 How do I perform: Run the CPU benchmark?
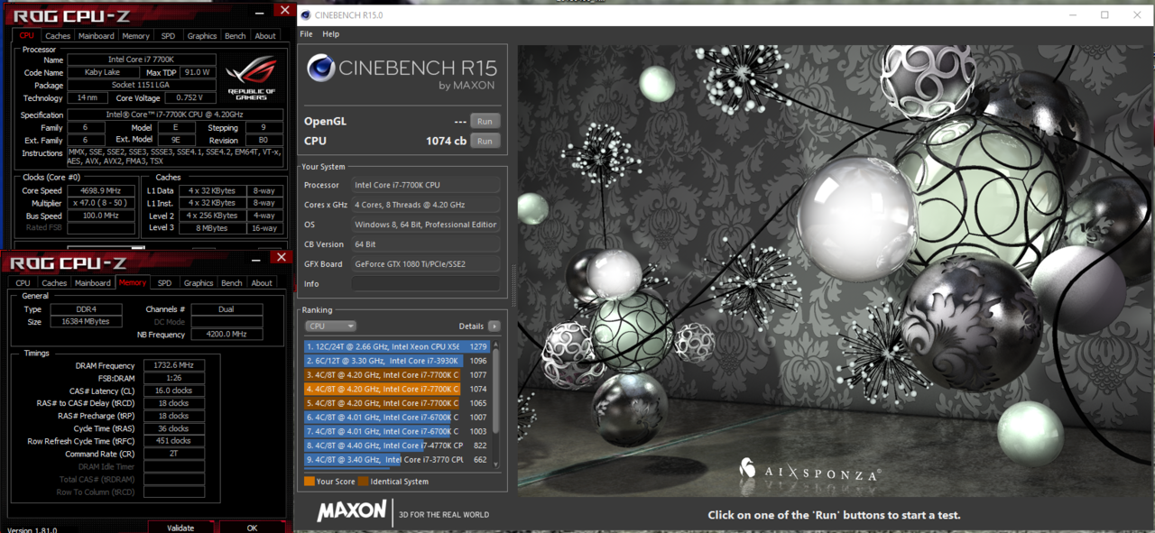pyautogui.click(x=485, y=141)
